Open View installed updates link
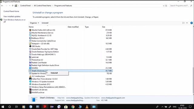This screenshot has width=194, height=109. 12,16
